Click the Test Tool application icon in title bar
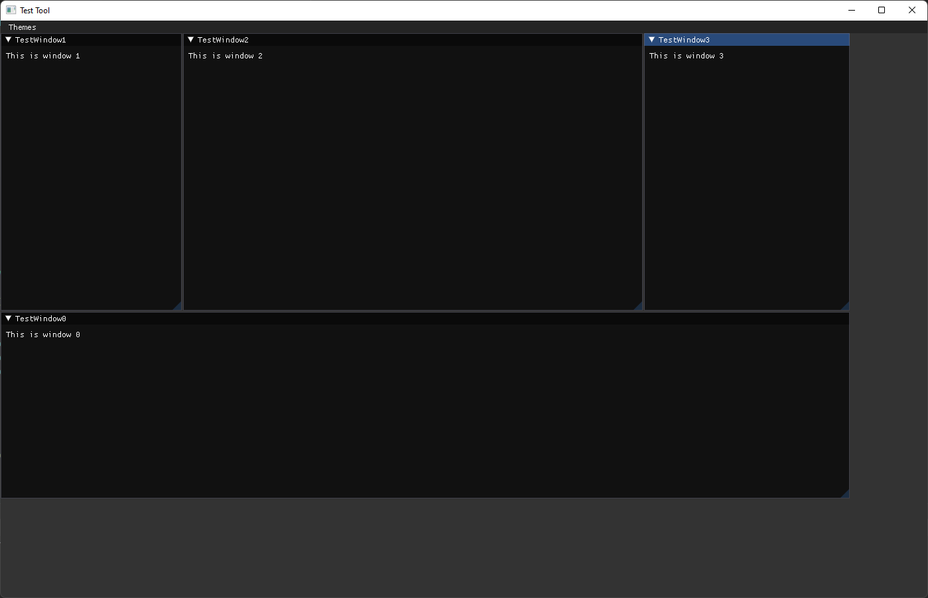 tap(11, 10)
